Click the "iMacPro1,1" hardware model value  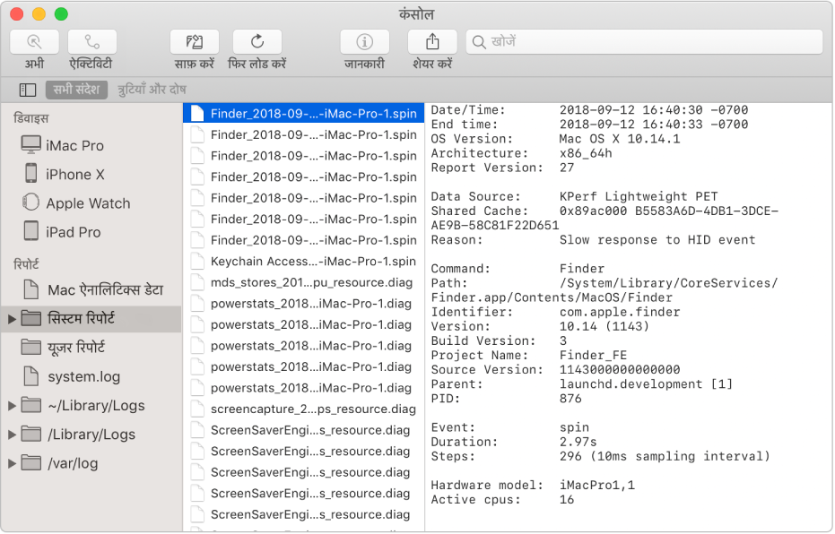597,485
